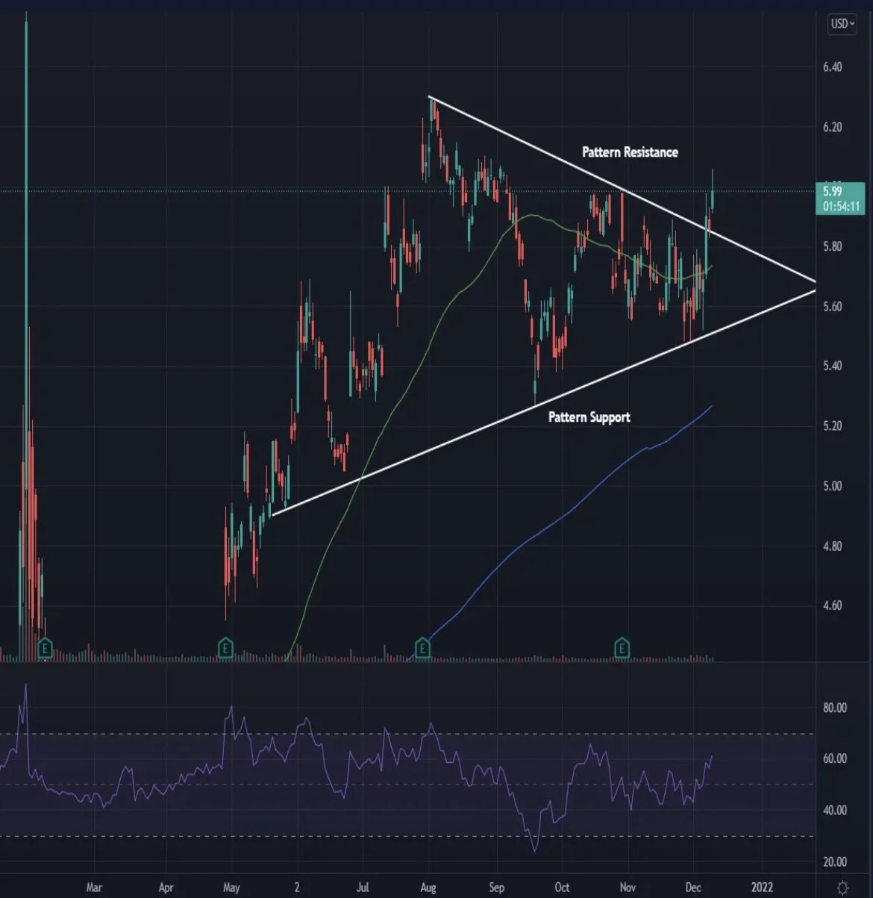Screen dimensions: 873x898
Task: Click the 6.20 price axis label
Action: coord(833,128)
